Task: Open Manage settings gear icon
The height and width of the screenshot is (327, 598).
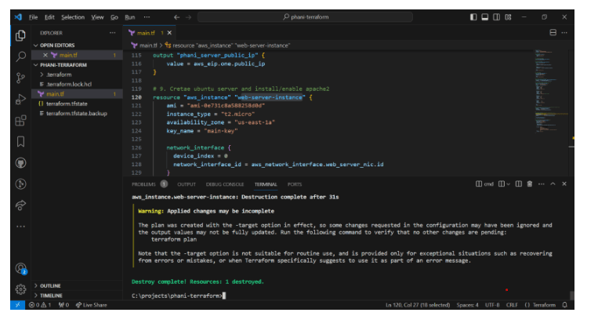Action: (21, 288)
